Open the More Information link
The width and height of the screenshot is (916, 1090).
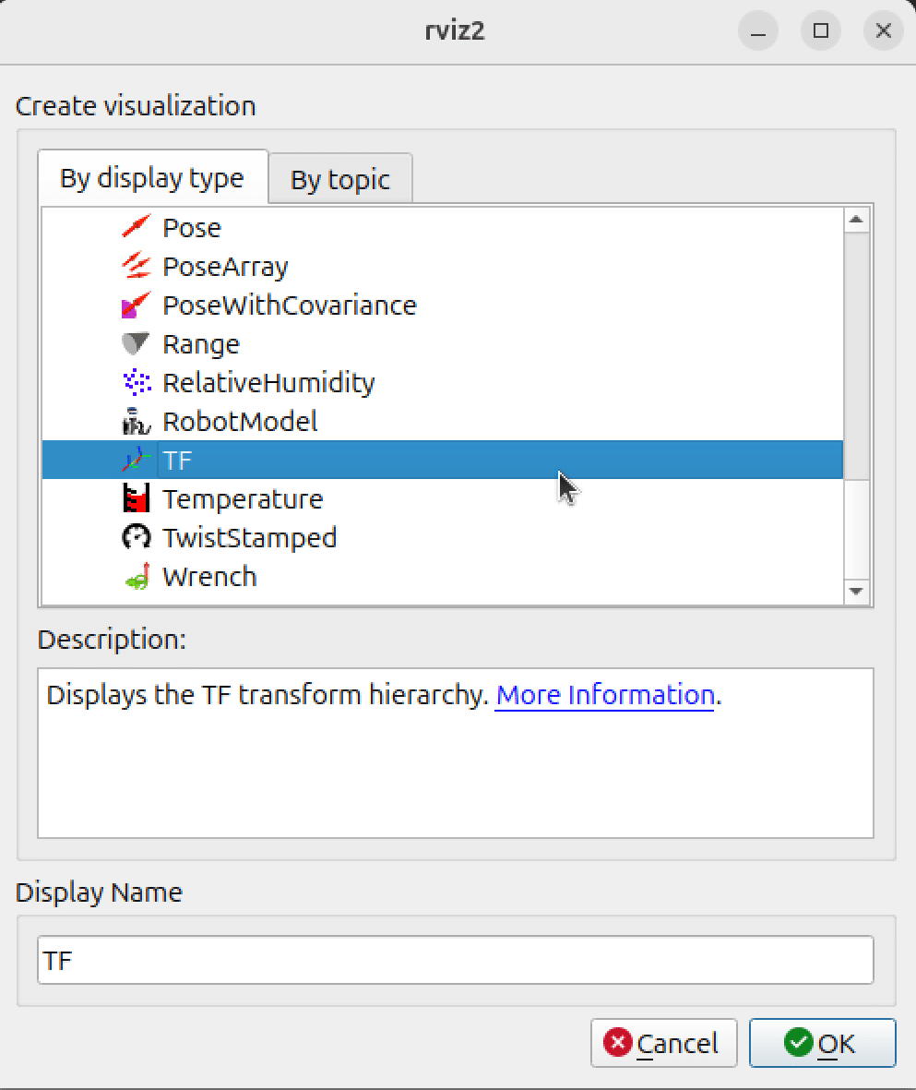(x=605, y=695)
